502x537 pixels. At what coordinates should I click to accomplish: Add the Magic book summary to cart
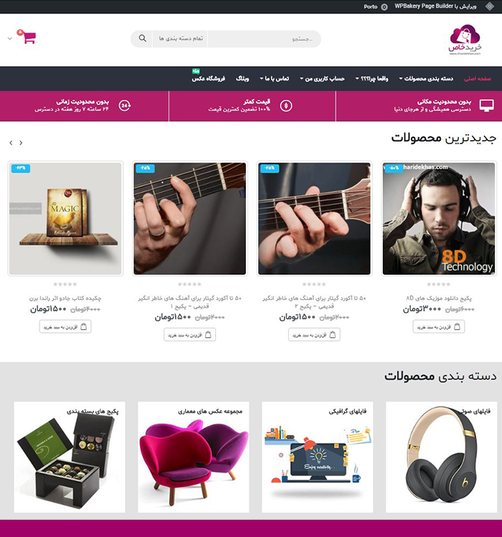65,326
